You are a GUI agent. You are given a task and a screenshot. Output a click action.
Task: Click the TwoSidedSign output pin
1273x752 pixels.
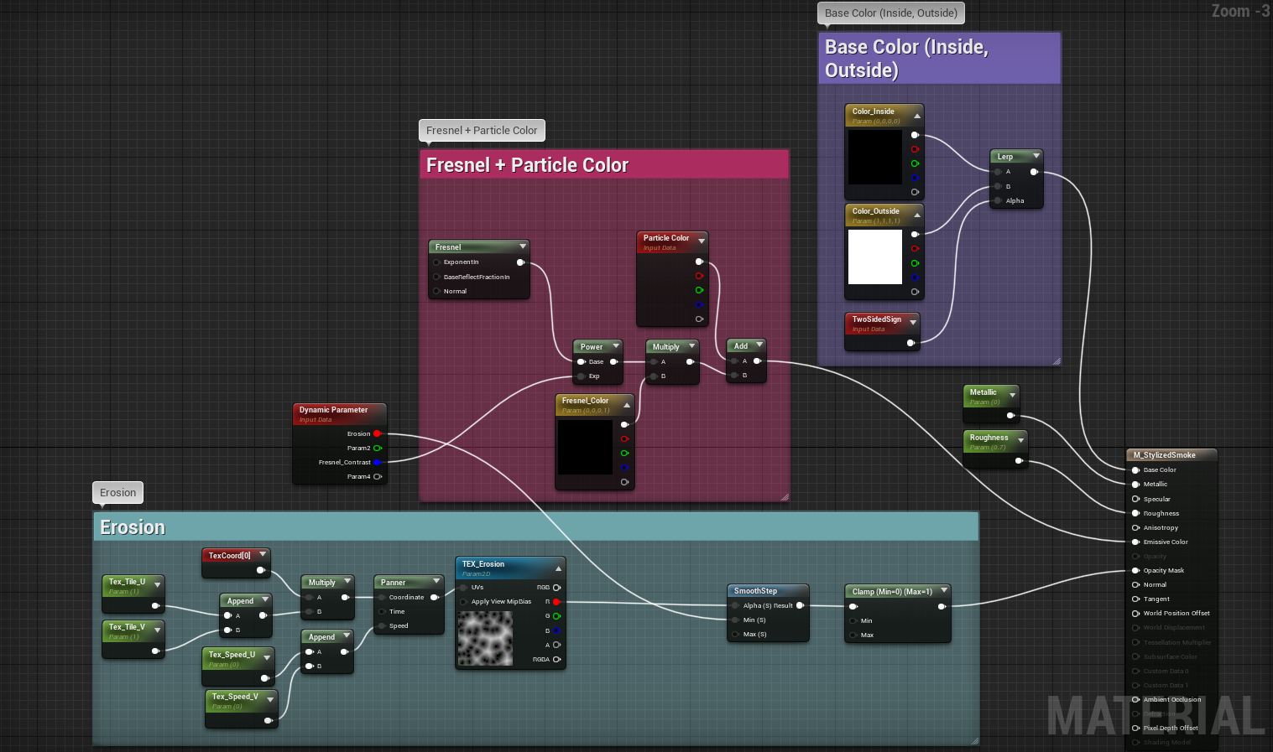[910, 342]
